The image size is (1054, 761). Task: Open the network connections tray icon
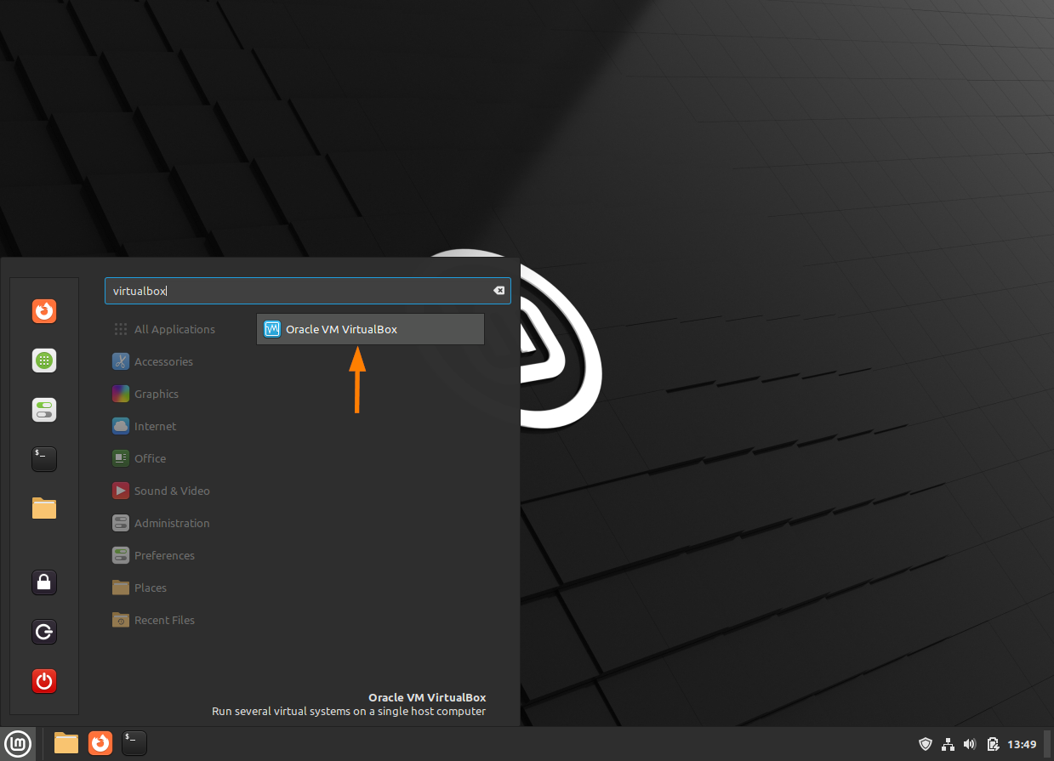[x=948, y=744]
